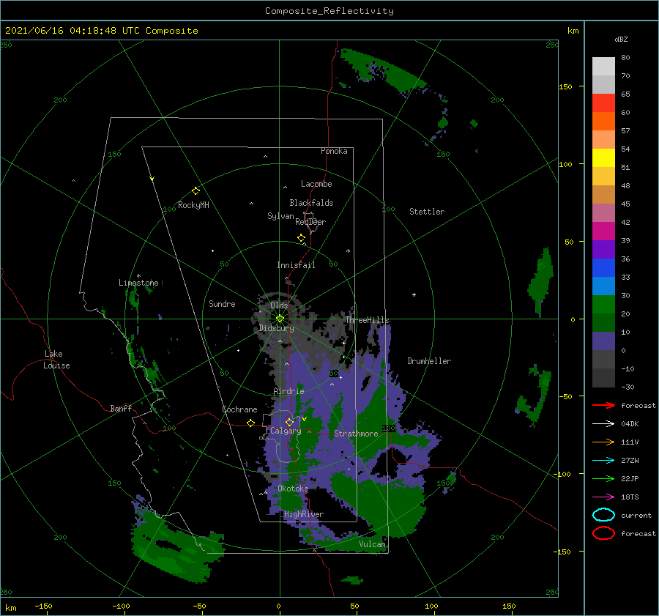
Task: Pick the bright green swatch in dBZ scale
Action: click(603, 304)
